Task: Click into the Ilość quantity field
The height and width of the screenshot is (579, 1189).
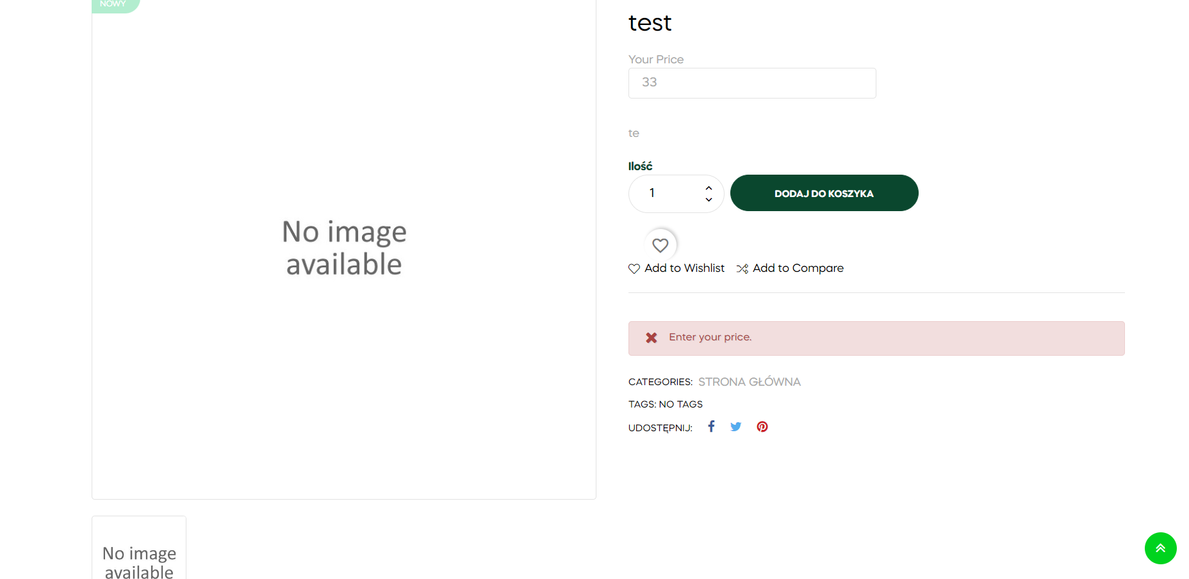Action: (x=666, y=193)
